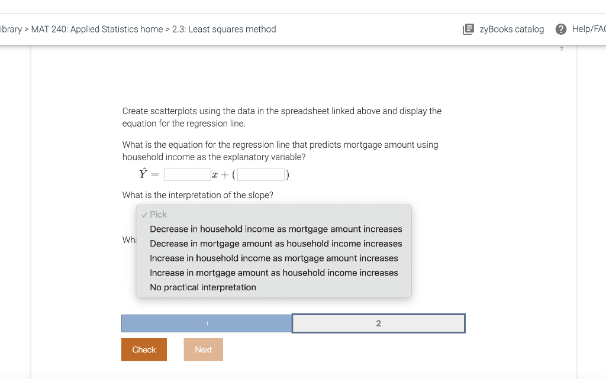Open the zyBooks catalog icon

468,28
